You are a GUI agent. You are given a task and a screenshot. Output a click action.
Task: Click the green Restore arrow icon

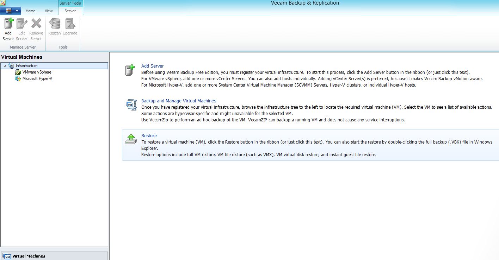(131, 139)
